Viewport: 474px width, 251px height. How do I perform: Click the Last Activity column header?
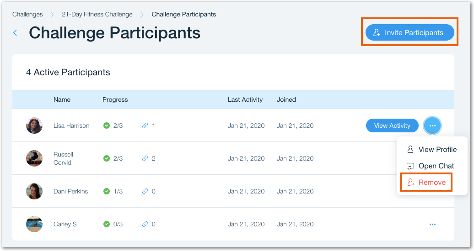tap(245, 99)
